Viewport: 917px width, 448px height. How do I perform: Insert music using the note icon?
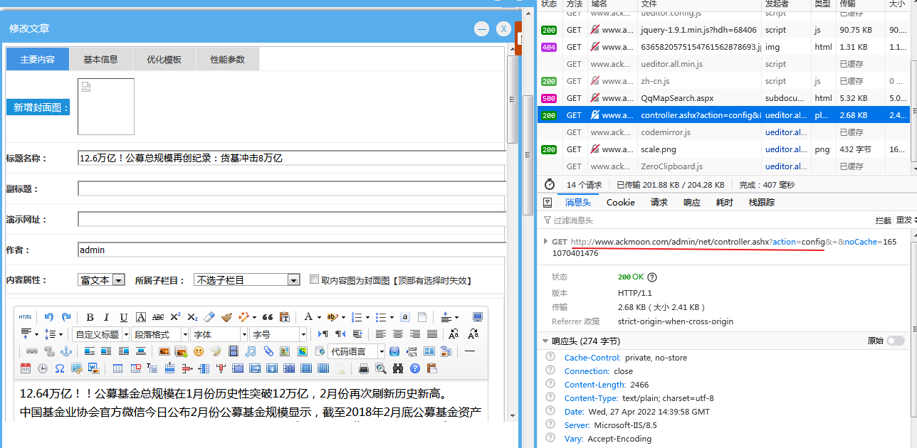[x=250, y=351]
